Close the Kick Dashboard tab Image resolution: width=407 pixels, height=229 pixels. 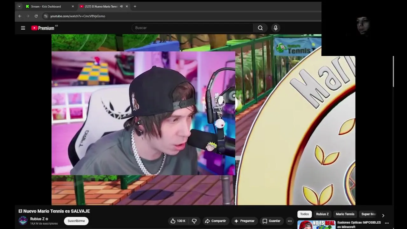click(x=72, y=6)
